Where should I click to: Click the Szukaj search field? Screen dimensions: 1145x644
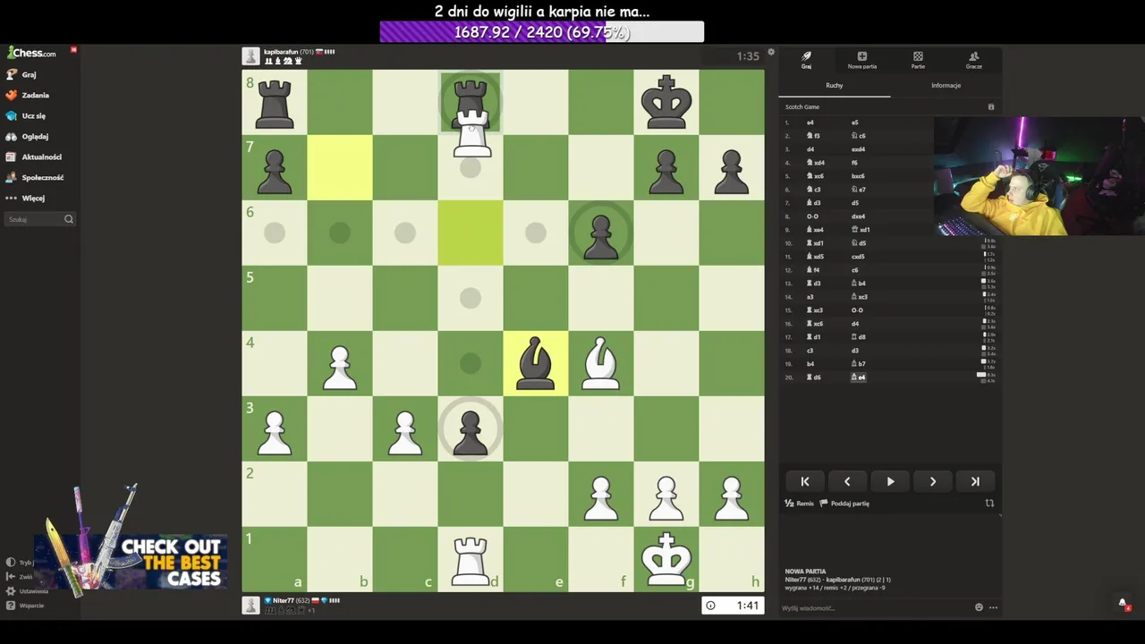point(40,219)
